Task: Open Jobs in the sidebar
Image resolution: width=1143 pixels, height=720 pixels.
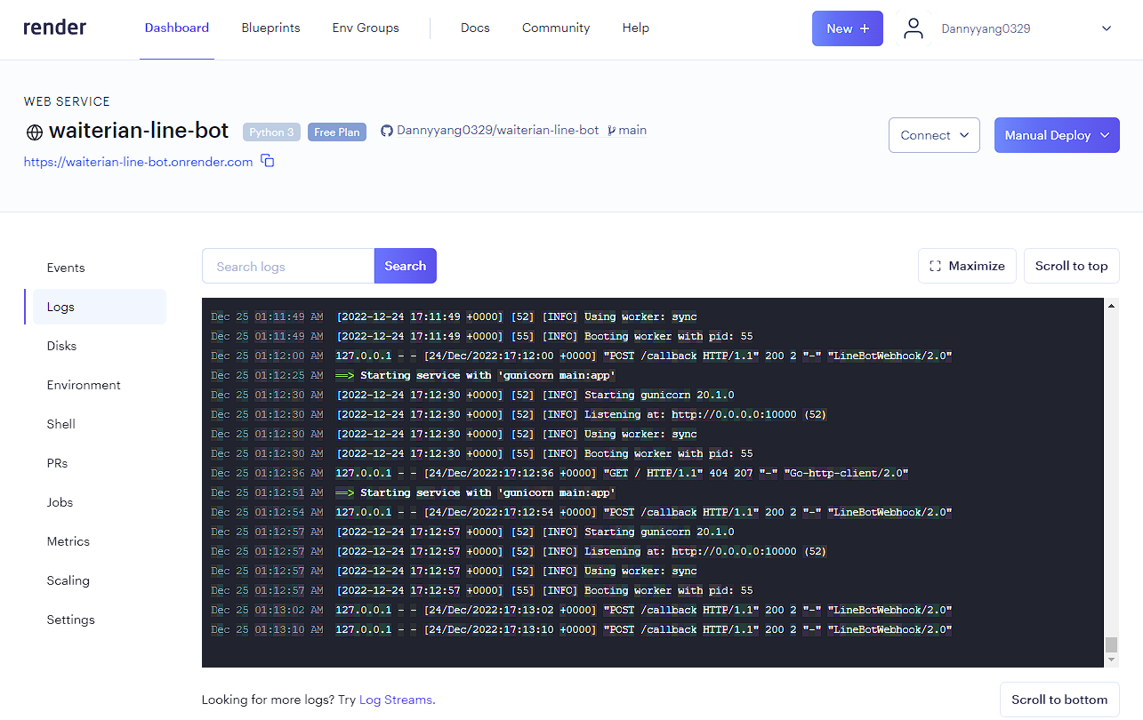Action: 60,502
